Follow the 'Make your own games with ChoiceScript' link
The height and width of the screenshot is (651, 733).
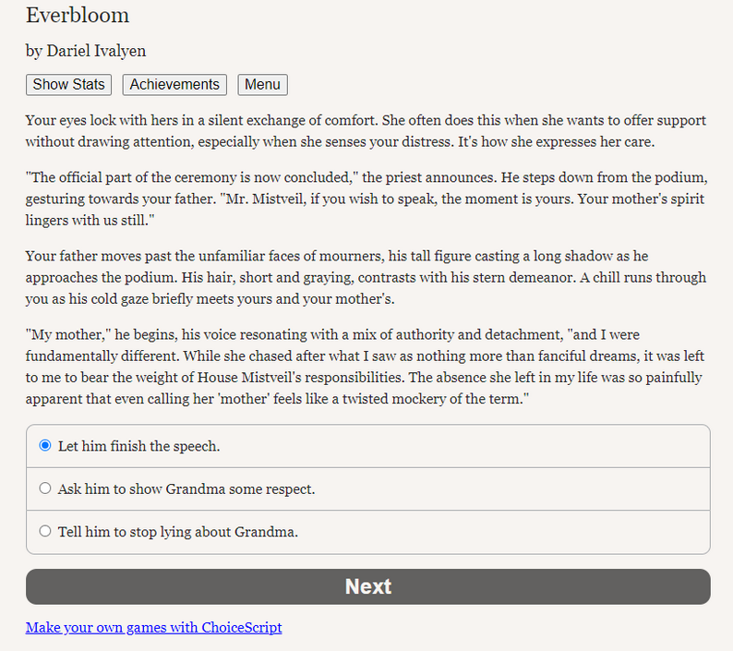coord(153,628)
